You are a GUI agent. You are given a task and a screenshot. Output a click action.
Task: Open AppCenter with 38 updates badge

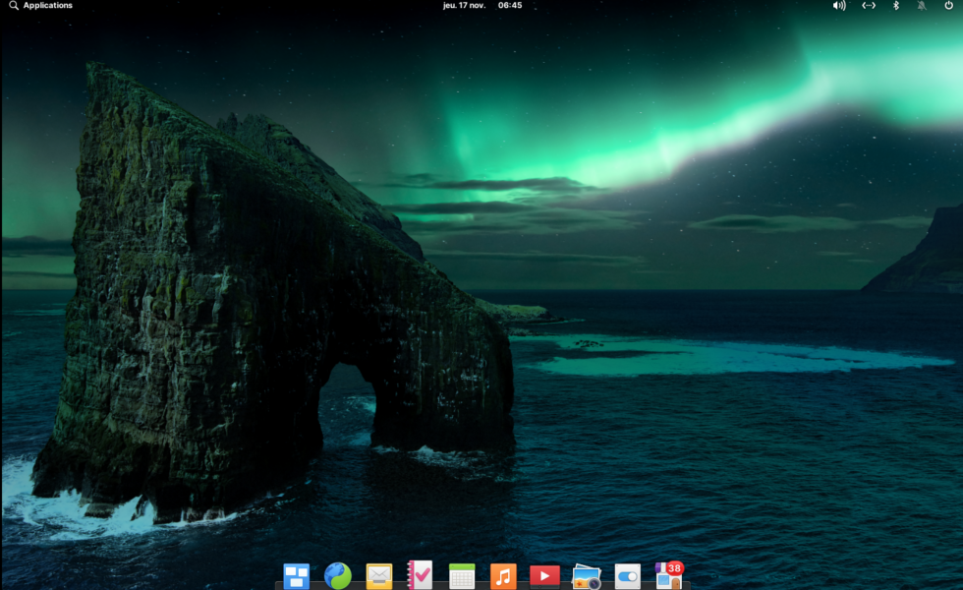click(669, 575)
